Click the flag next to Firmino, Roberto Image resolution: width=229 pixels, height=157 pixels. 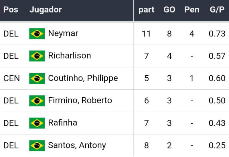[x=37, y=100]
